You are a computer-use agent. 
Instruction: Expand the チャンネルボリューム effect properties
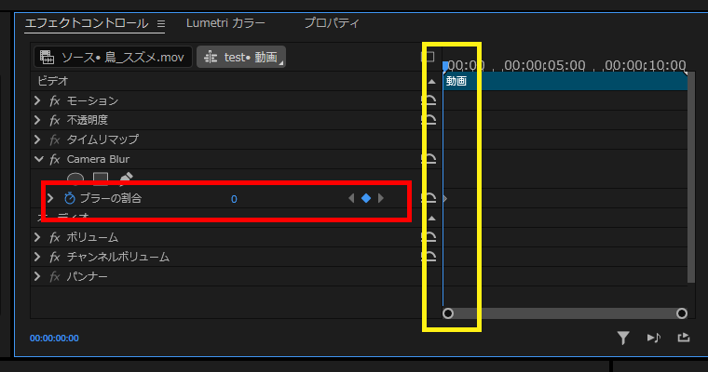(37, 257)
